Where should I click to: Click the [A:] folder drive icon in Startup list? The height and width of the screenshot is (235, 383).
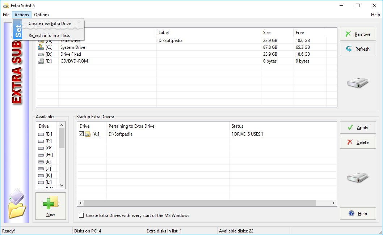(x=88, y=134)
